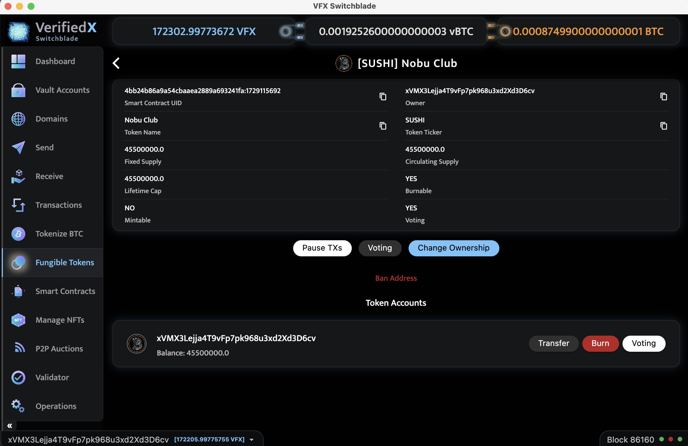The height and width of the screenshot is (446, 688).
Task: Click the Transactions arrows icon
Action: [x=18, y=205]
